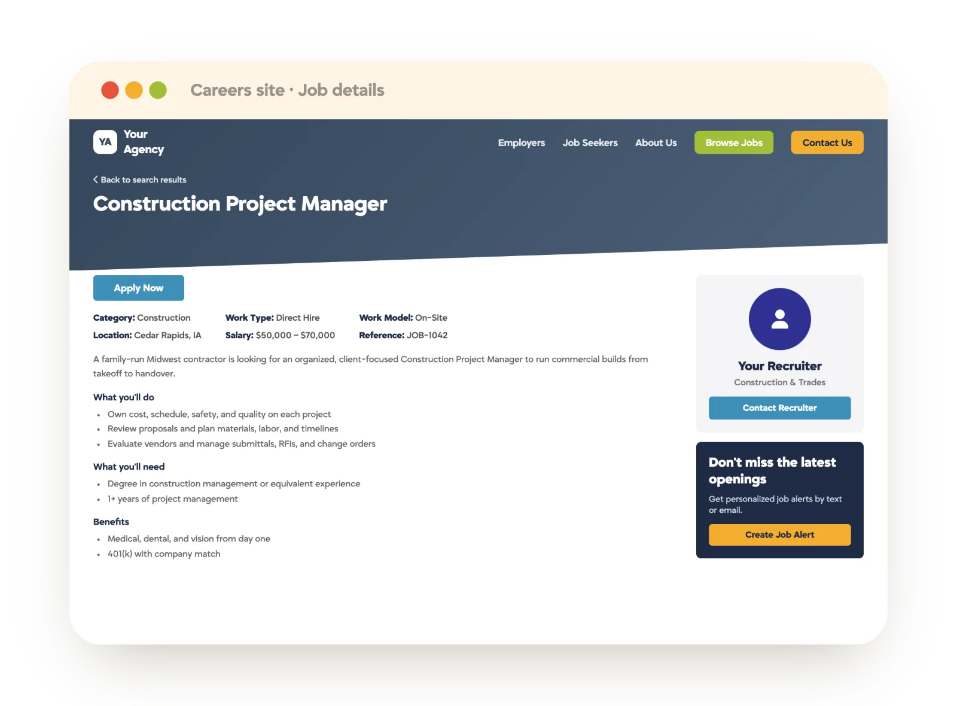Click Work Type: Direct Hire text
The width and height of the screenshot is (957, 706).
[x=272, y=318]
